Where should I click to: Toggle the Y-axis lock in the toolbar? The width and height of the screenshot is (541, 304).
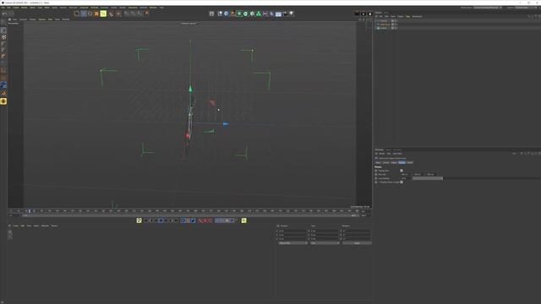[x=134, y=14]
